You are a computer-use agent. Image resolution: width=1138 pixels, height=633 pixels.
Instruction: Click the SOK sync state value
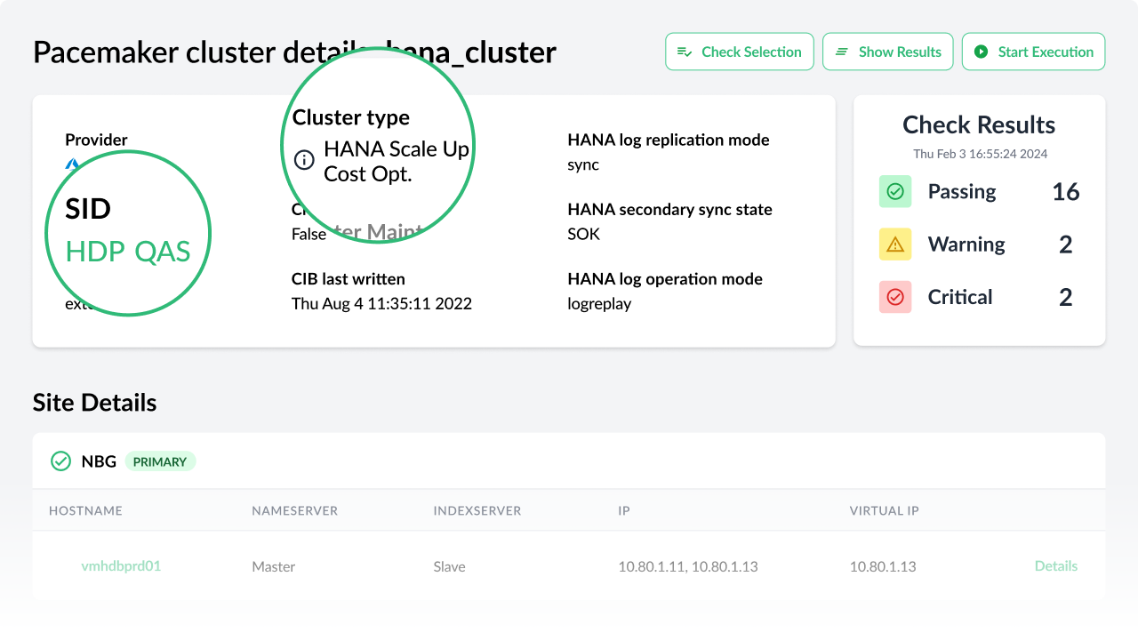pyautogui.click(x=584, y=234)
